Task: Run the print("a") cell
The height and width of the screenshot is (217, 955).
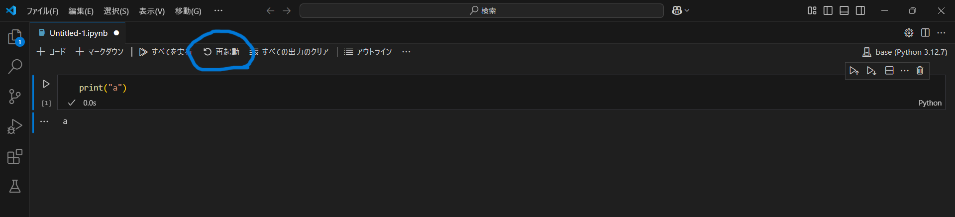Action: coord(46,84)
